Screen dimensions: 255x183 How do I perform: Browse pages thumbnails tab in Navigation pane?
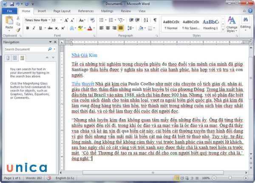15,58
